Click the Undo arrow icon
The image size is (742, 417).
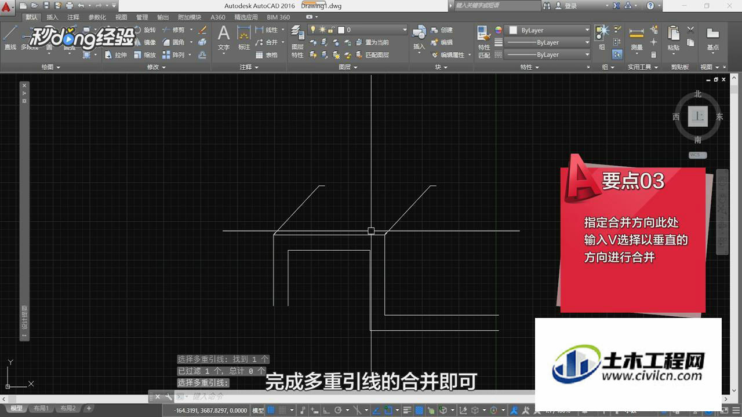click(81, 5)
